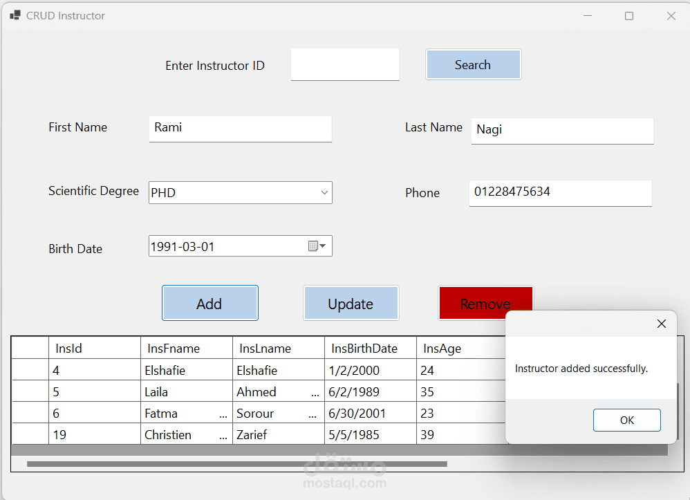Click the birth date cell 5/5/1985

(371, 434)
